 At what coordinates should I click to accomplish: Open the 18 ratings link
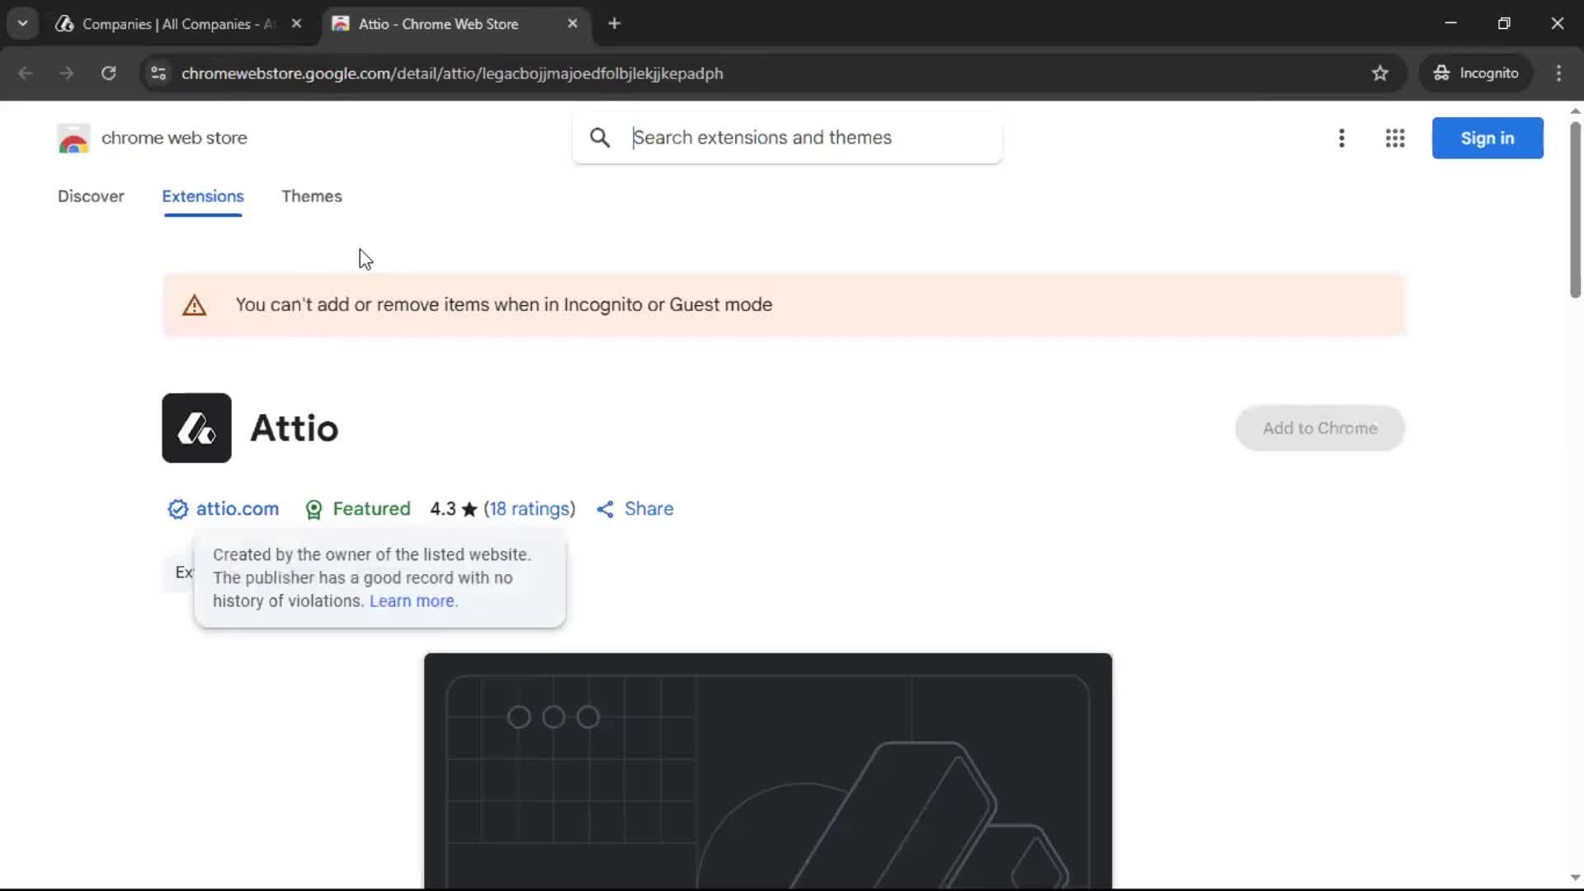[530, 510]
